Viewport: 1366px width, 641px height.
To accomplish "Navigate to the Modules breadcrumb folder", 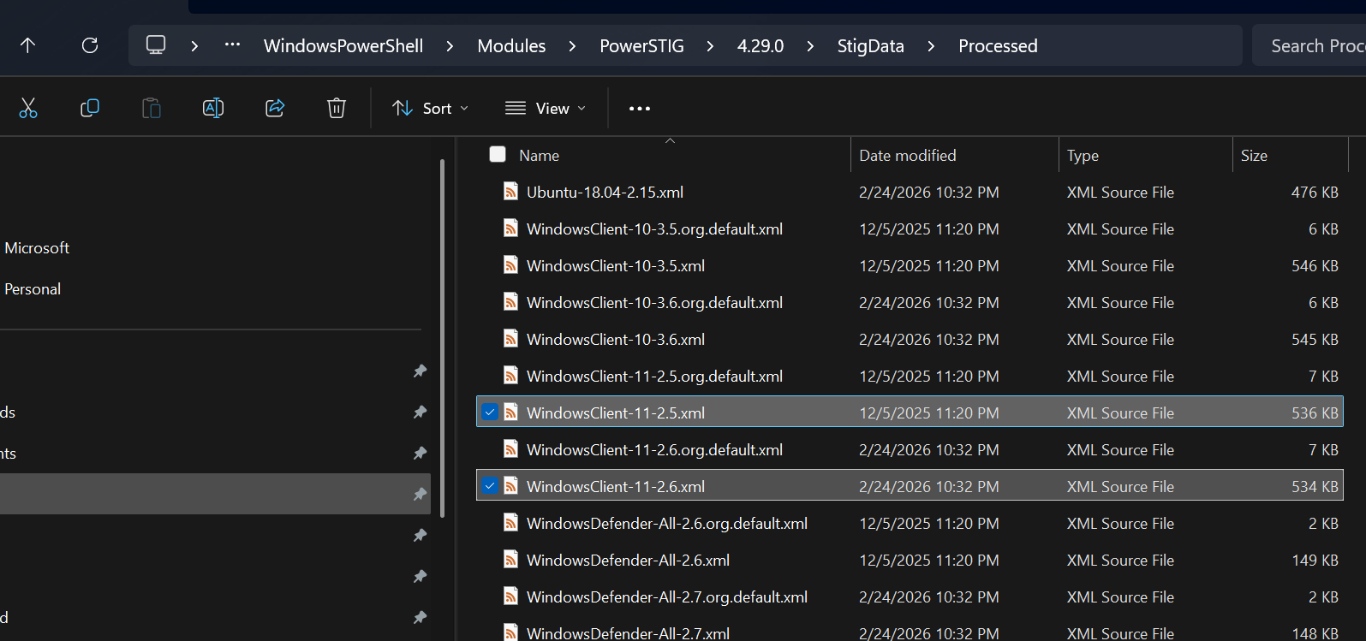I will [x=511, y=46].
